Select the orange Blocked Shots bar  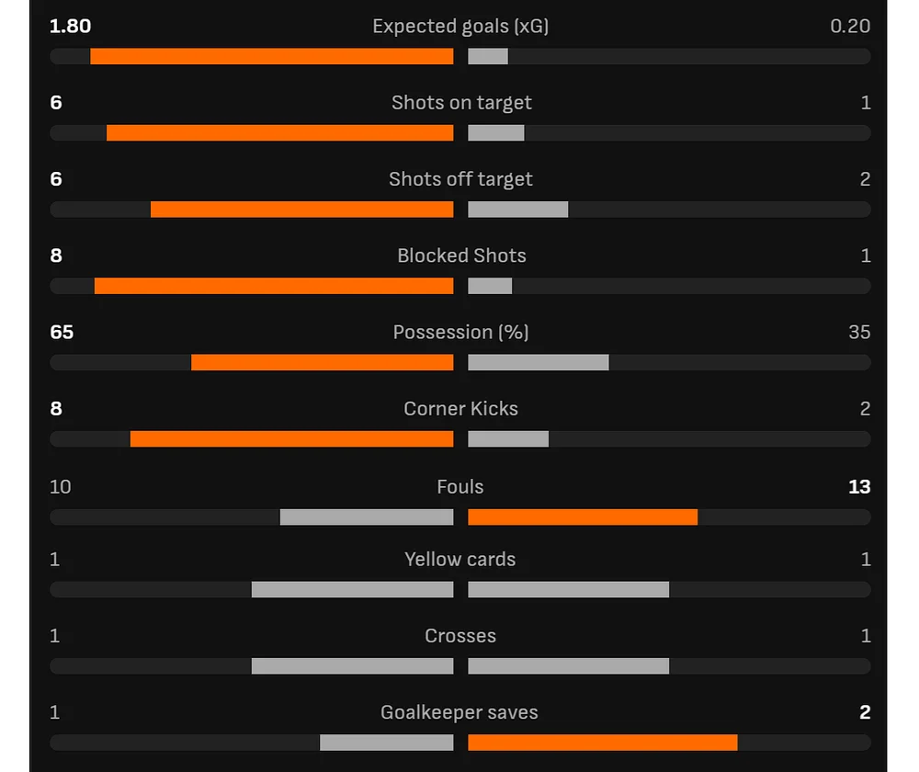[274, 286]
